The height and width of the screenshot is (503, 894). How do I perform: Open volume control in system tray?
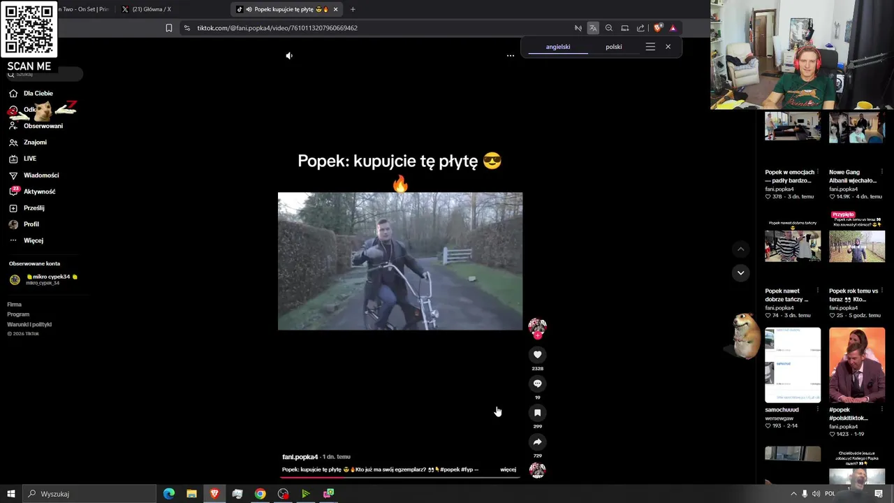pos(816,494)
